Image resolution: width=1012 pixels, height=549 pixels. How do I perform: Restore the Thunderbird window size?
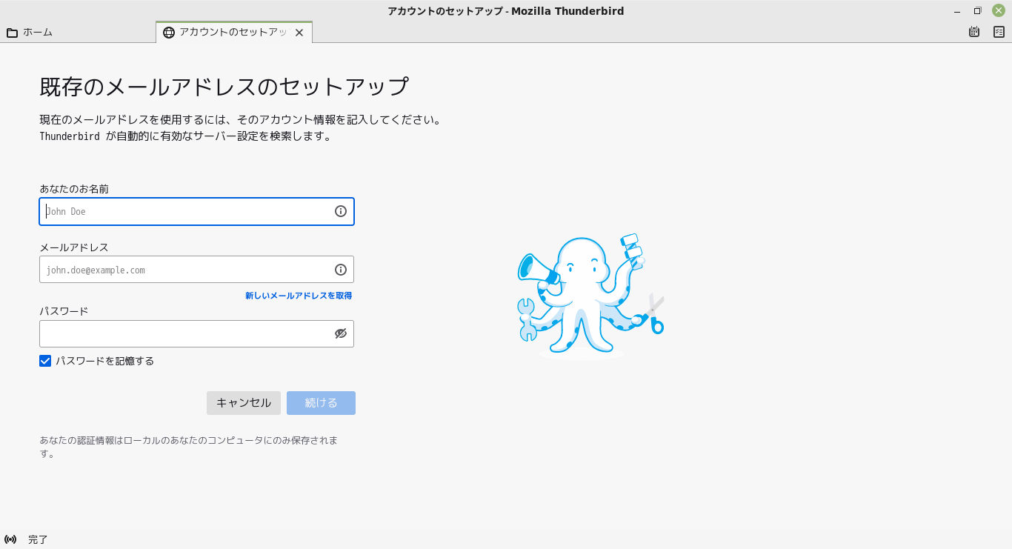tap(977, 10)
